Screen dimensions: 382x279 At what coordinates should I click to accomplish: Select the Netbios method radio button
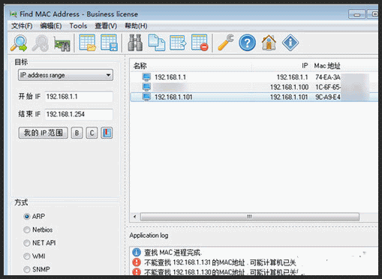pos(27,229)
